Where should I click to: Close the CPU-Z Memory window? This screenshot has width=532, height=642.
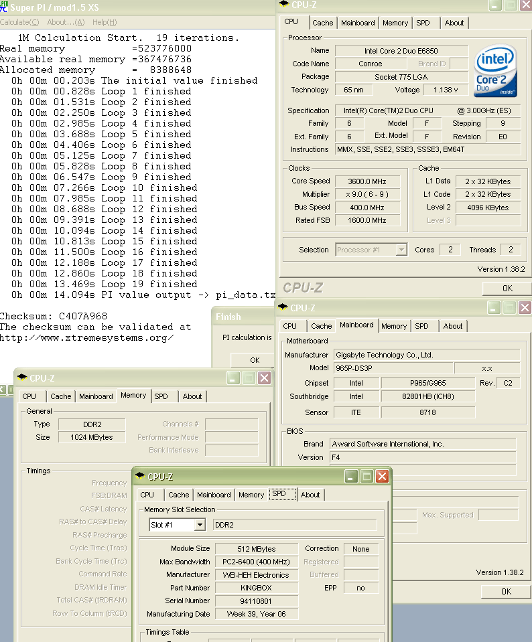(265, 378)
